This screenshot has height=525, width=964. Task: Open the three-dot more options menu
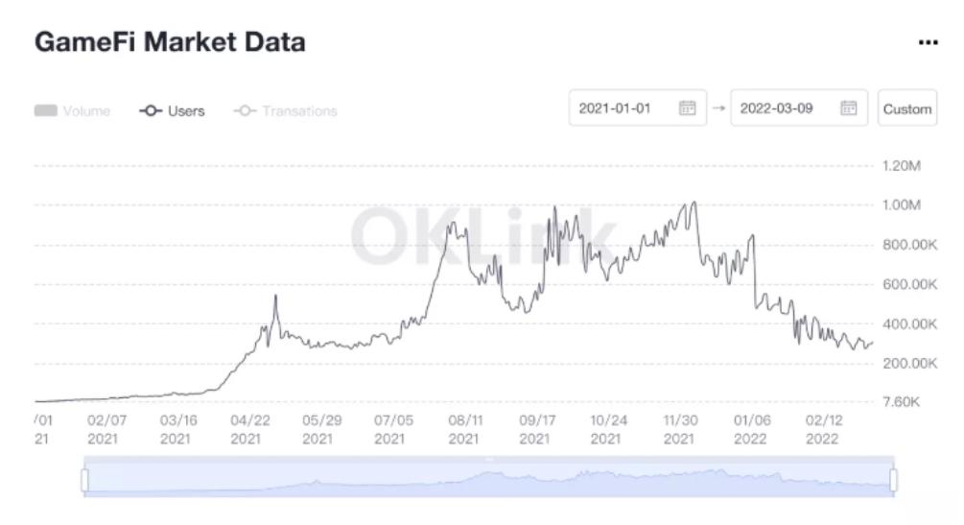(x=928, y=43)
